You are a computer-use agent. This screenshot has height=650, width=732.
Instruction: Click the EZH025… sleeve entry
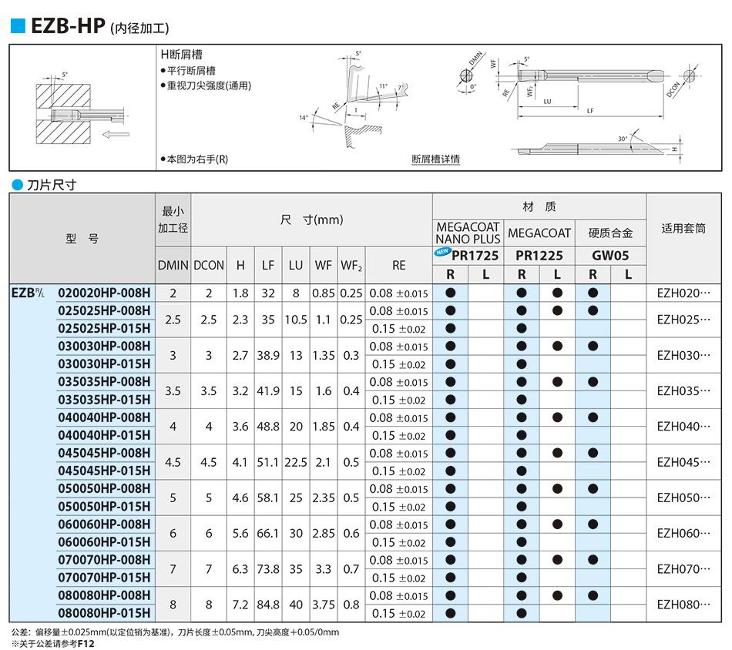pyautogui.click(x=683, y=320)
